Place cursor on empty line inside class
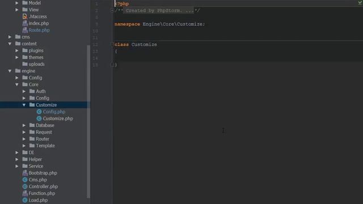This screenshot has width=363, height=204. 238,58
